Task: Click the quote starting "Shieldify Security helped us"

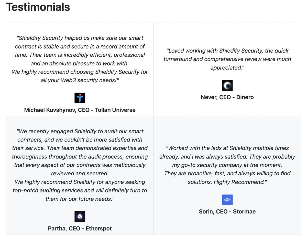Action: coord(80,59)
